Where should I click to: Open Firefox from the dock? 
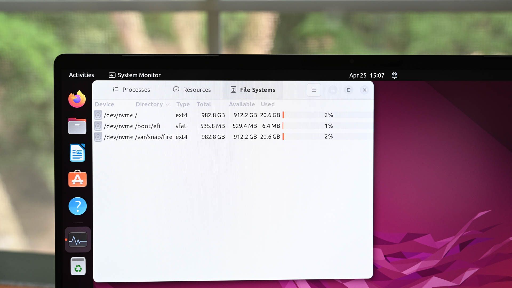pos(77,99)
